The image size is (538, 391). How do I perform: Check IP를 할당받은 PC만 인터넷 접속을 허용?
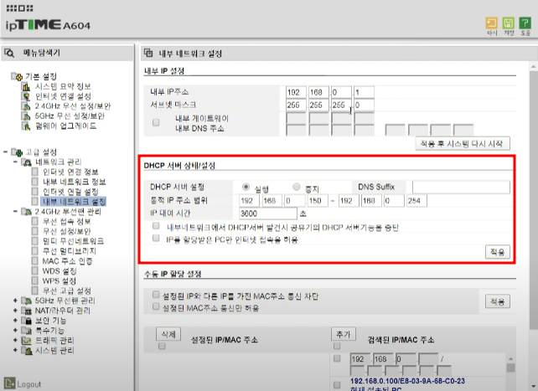coord(156,238)
